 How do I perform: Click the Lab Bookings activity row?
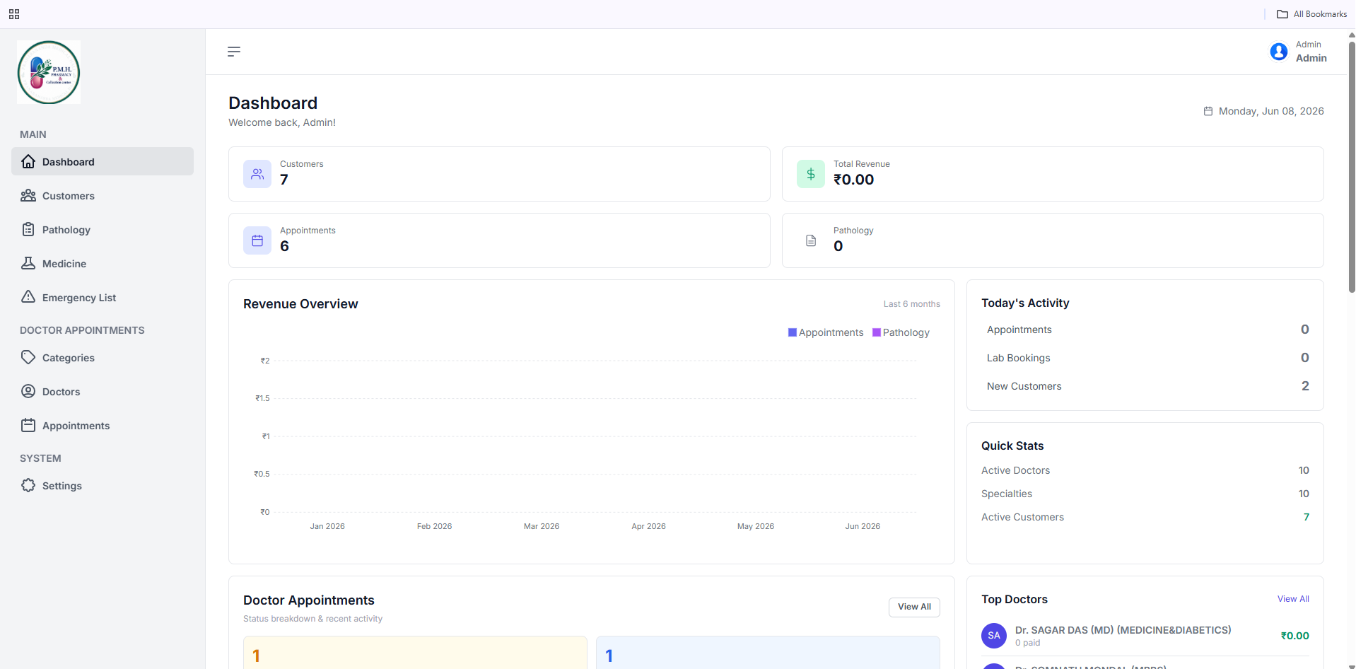pyautogui.click(x=1145, y=358)
